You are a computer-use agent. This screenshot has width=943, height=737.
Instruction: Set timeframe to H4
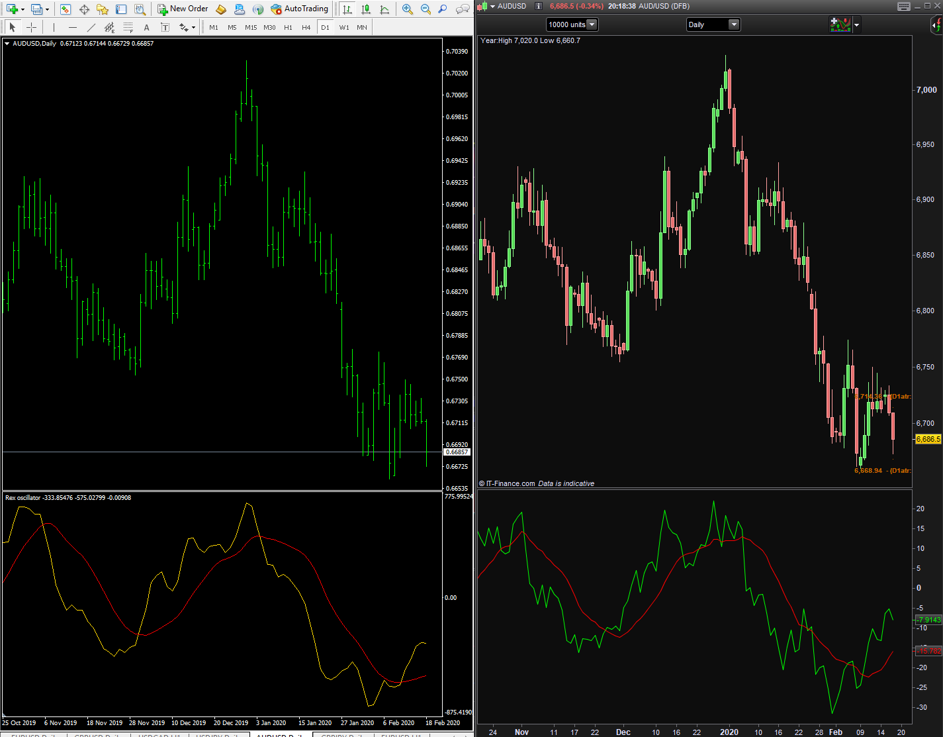(306, 27)
